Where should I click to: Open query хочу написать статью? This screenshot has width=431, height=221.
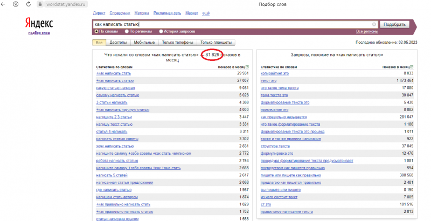click(x=115, y=146)
